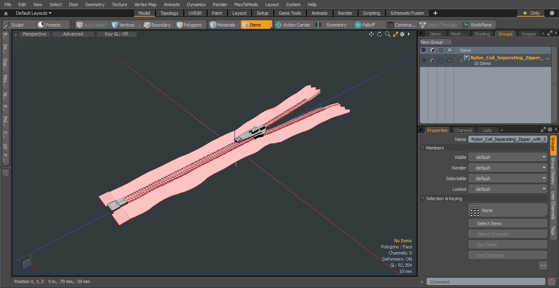Click the render camera column header
Viewport: 559px width, 288px height.
pos(432,50)
